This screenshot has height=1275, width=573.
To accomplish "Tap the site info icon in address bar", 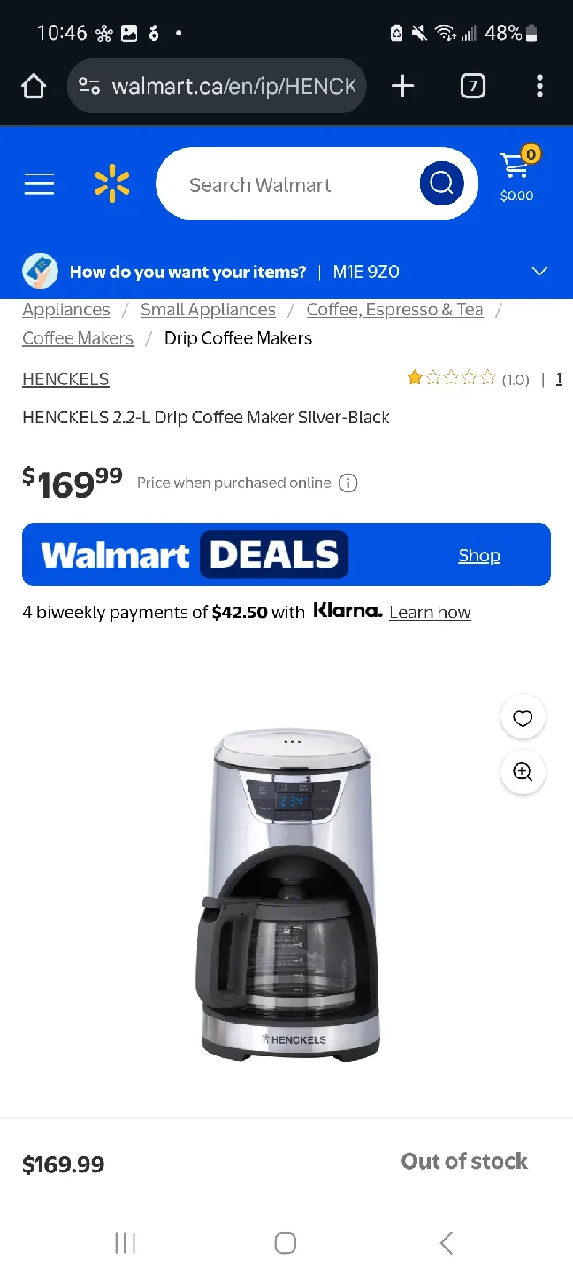I will (x=89, y=86).
